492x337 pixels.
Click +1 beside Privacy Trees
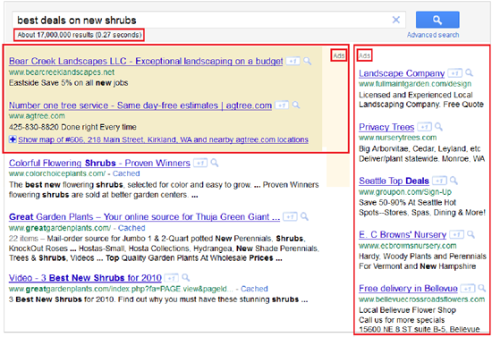click(425, 127)
